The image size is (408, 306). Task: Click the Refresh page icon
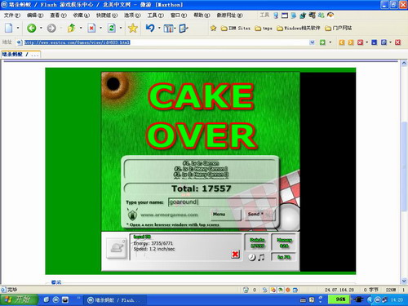point(112,28)
